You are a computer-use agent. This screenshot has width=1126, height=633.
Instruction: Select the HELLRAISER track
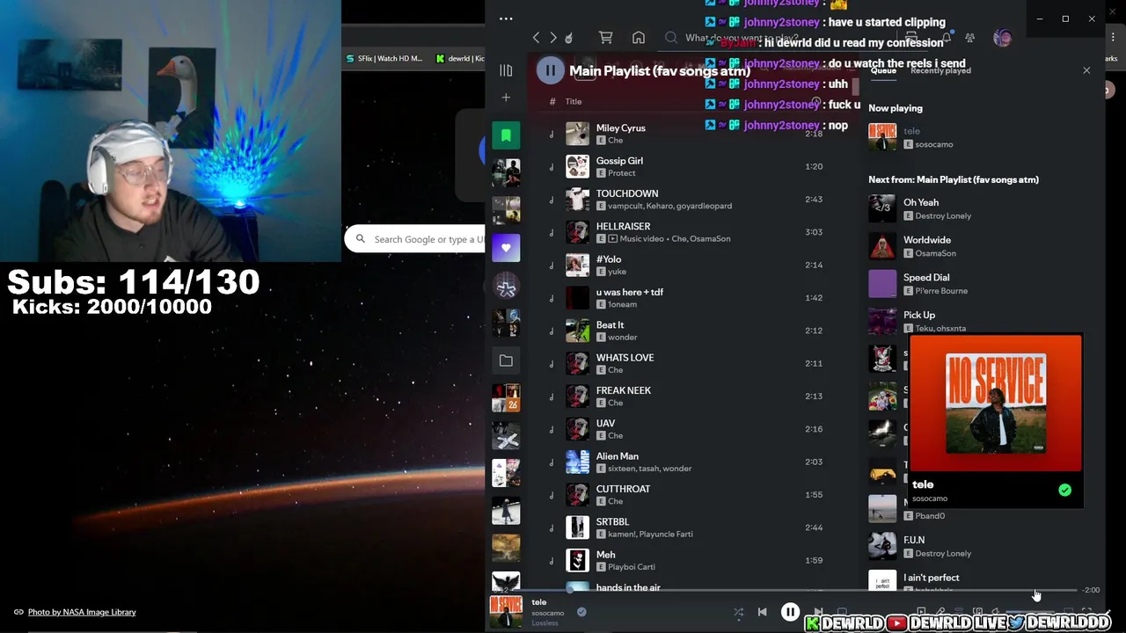pos(623,226)
